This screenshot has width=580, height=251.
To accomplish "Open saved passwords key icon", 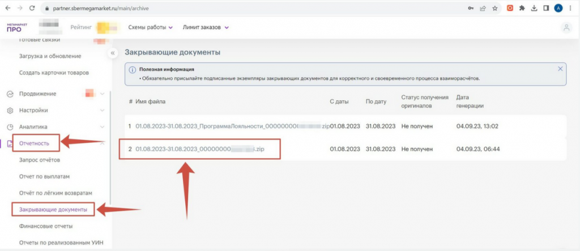I will [470, 9].
